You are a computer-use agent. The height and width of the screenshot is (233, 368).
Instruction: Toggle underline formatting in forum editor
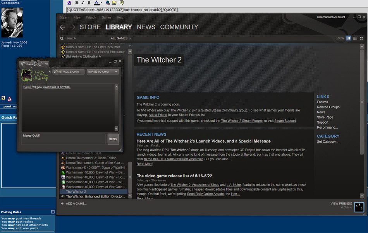[x=89, y=3]
